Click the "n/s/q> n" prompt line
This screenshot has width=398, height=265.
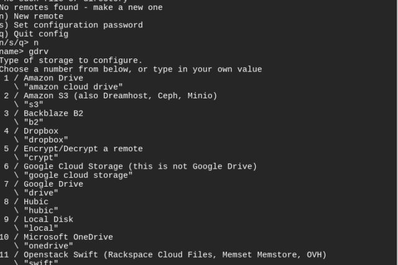click(x=19, y=42)
